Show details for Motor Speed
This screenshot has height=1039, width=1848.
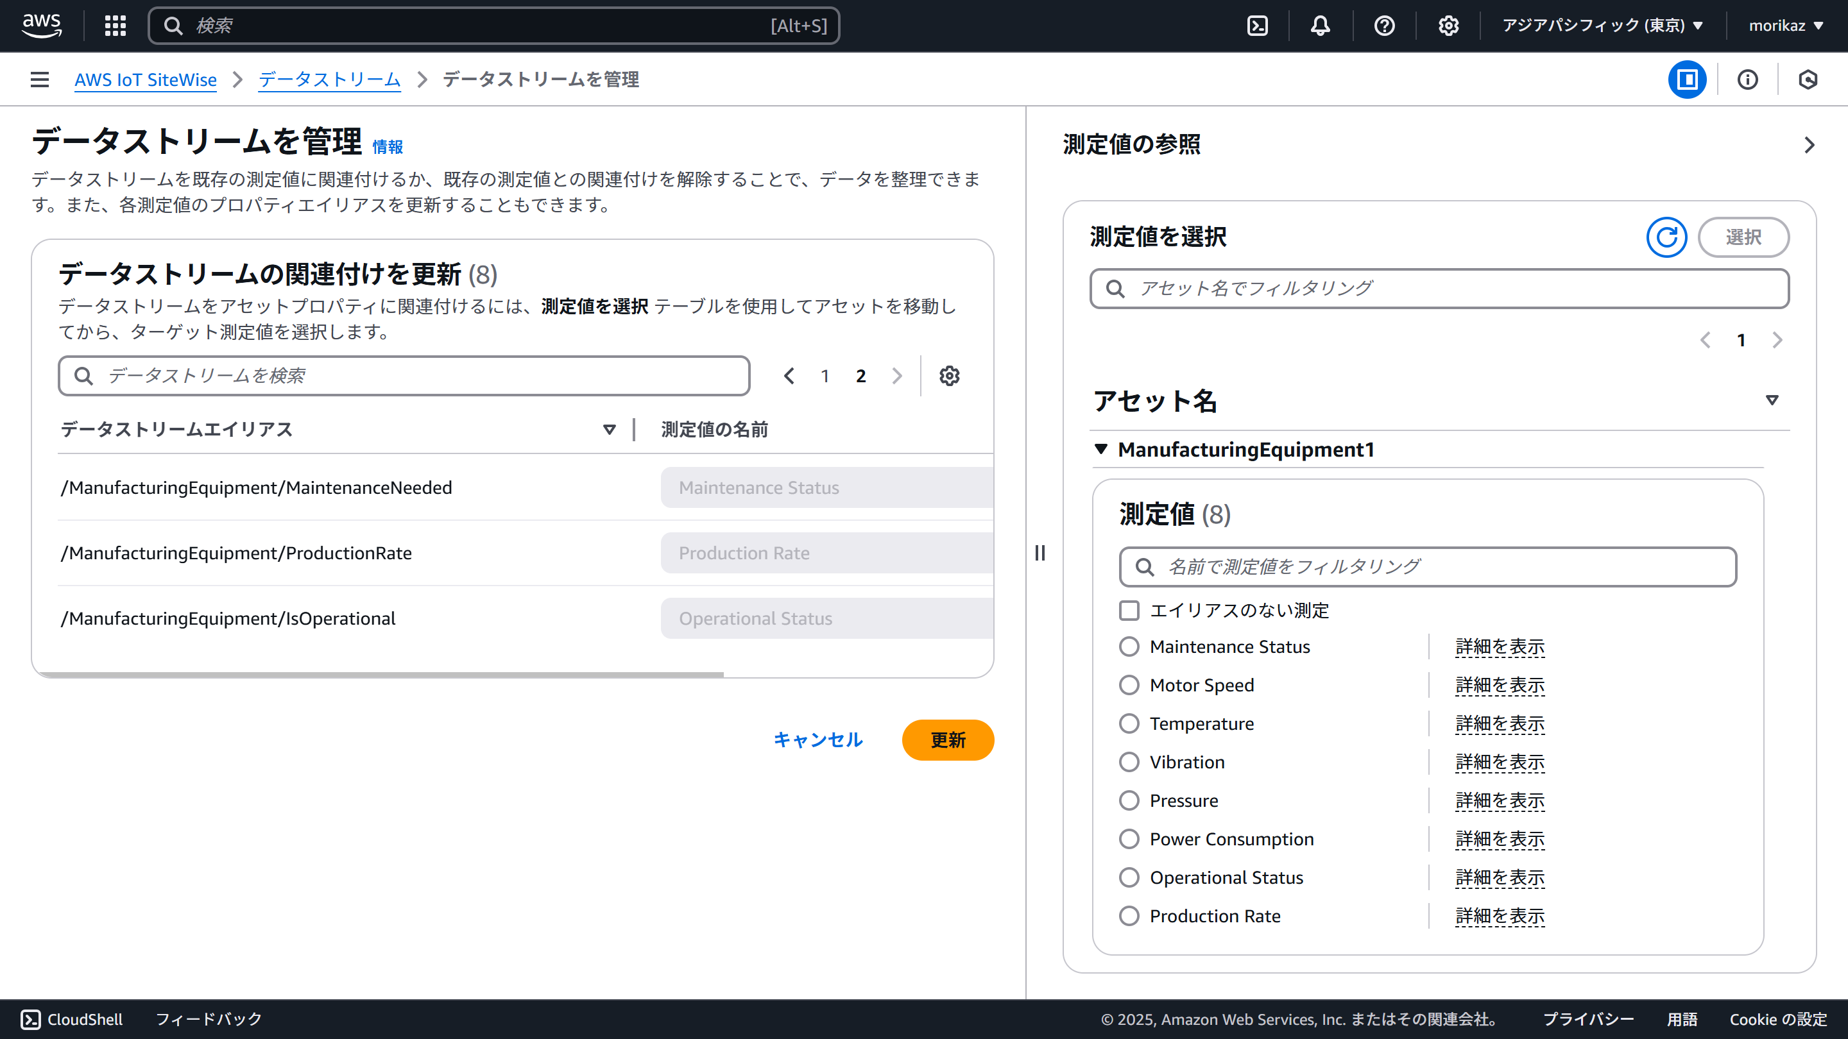coord(1500,685)
